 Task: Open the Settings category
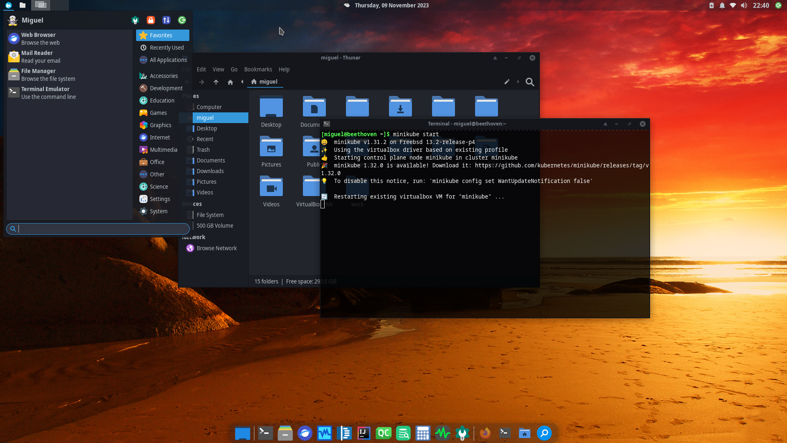[163, 199]
